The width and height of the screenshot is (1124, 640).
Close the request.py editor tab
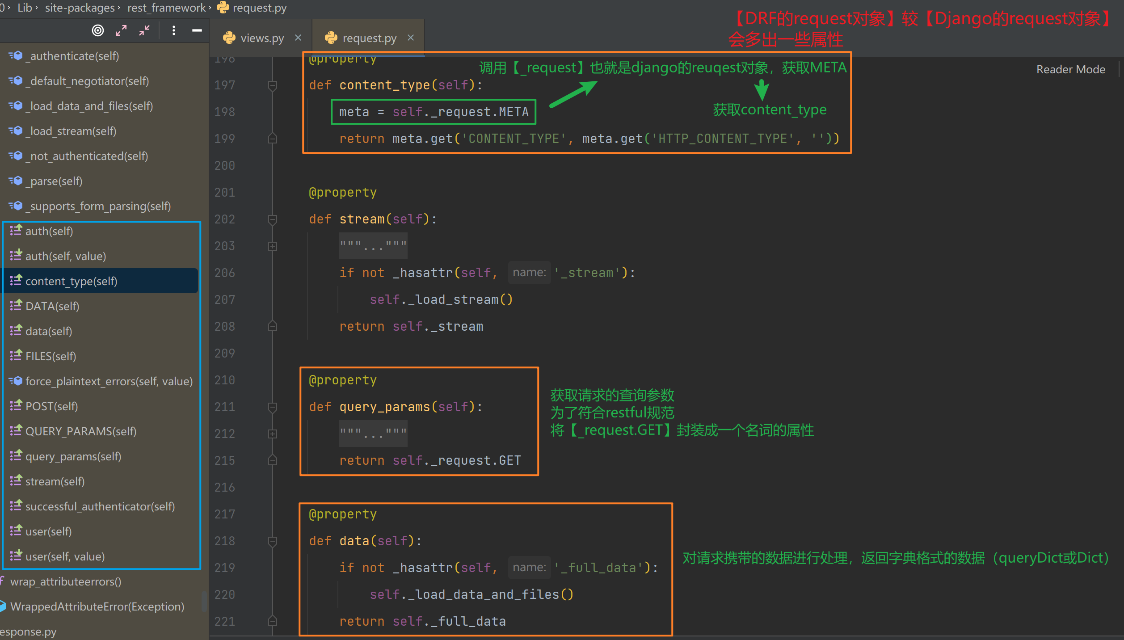(x=411, y=38)
